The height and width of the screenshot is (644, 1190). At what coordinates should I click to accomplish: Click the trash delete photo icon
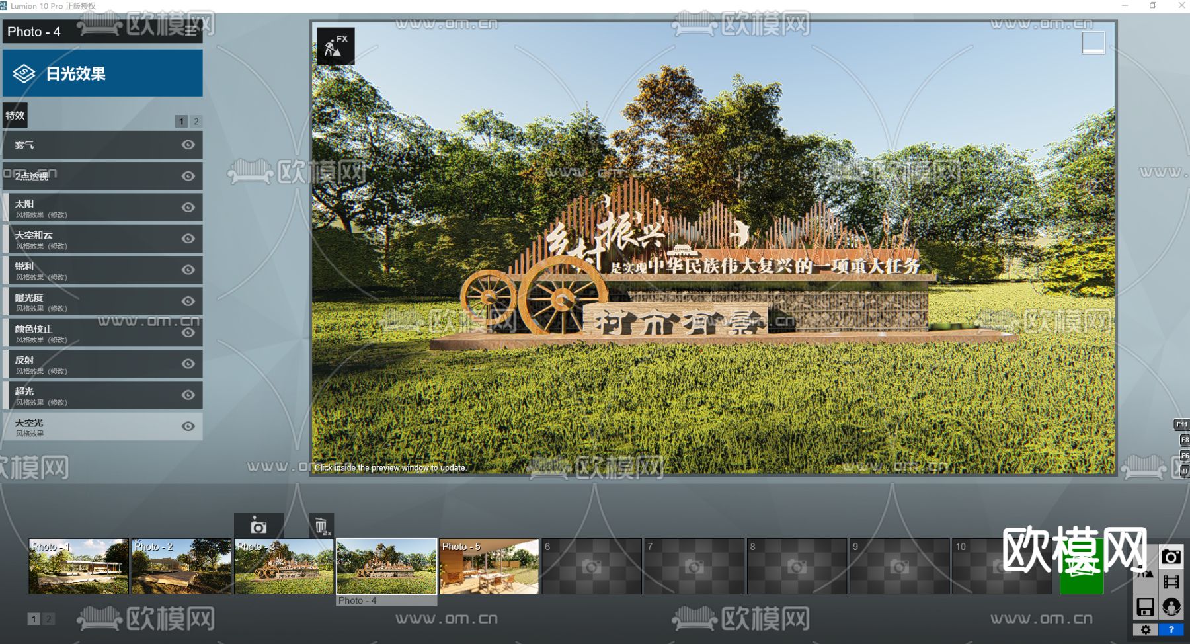321,526
